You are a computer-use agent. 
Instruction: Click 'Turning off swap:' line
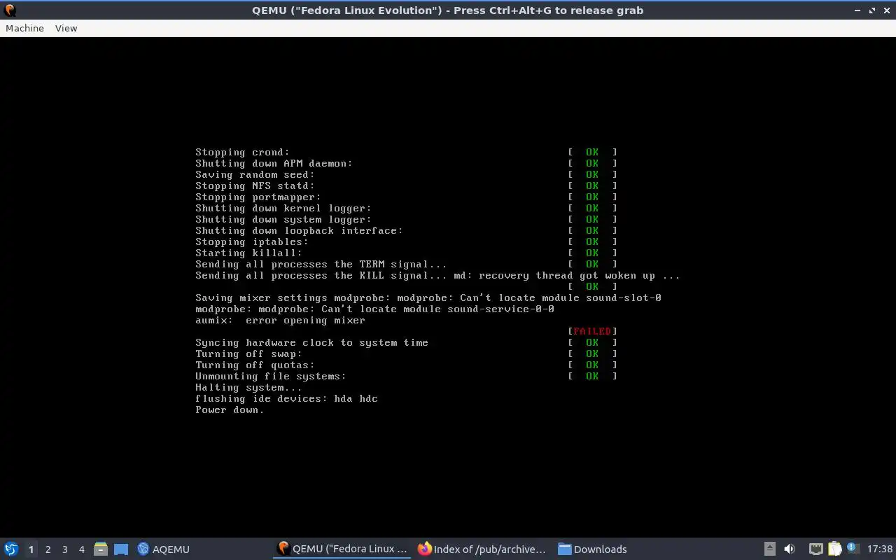tap(248, 353)
